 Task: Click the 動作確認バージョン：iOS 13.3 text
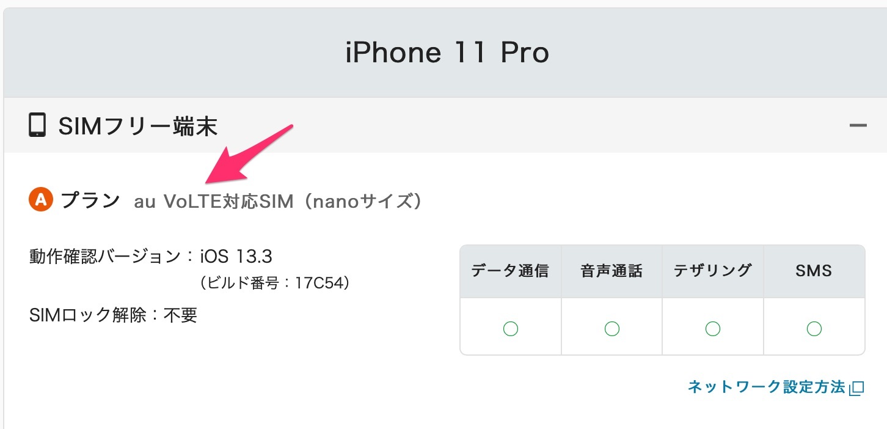pyautogui.click(x=151, y=256)
